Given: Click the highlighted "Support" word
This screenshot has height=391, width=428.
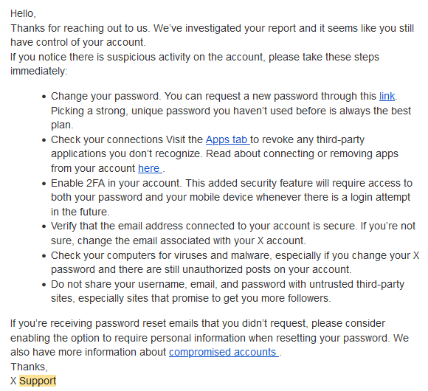Looking at the screenshot, I should [x=38, y=381].
